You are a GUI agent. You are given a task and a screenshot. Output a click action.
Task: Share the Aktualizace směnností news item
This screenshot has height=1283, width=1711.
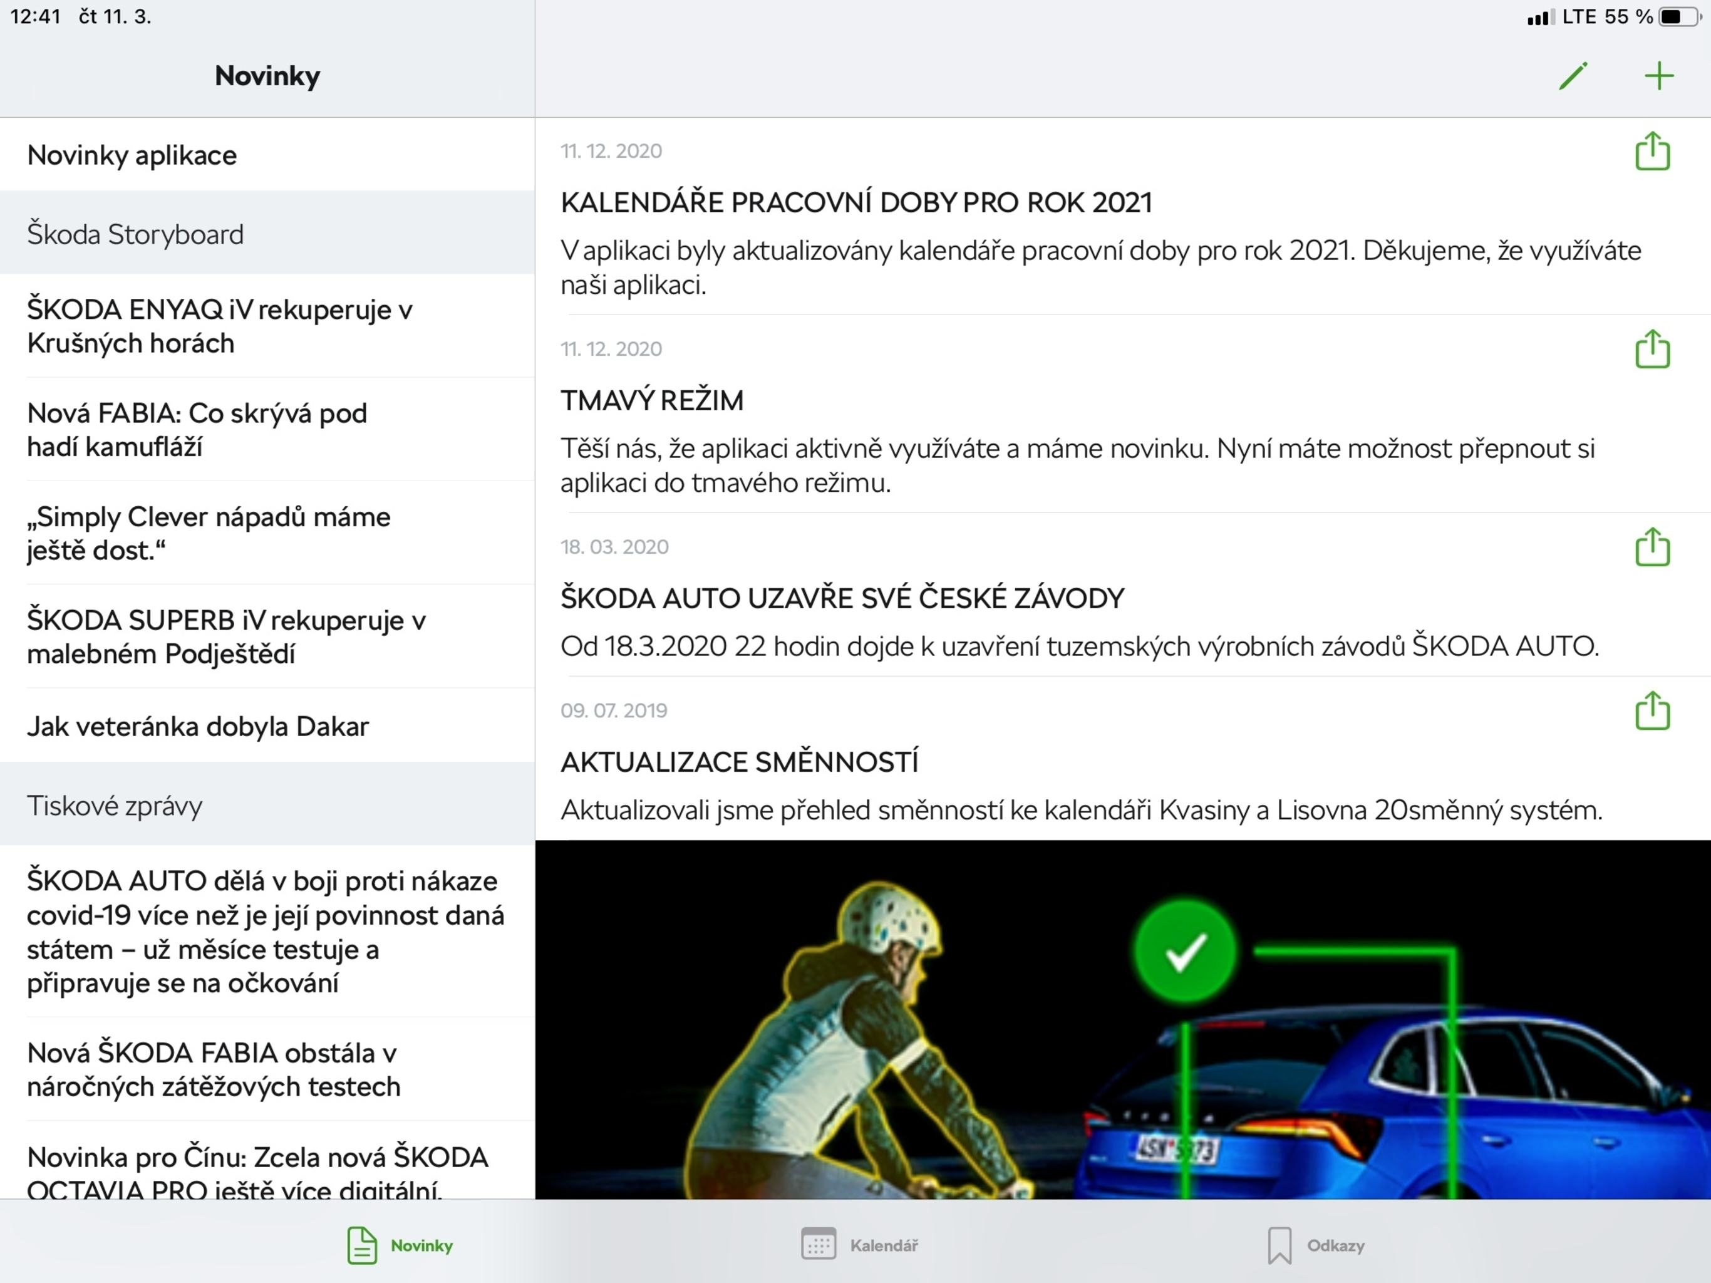tap(1652, 710)
